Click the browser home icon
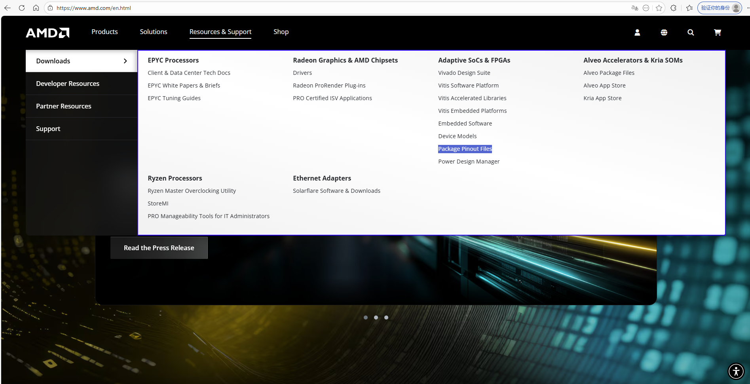 click(36, 8)
